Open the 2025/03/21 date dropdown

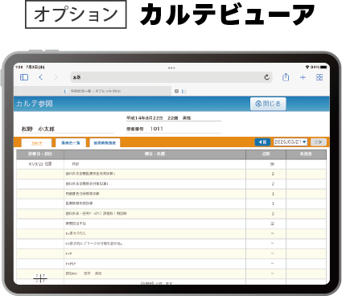pyautogui.click(x=290, y=142)
